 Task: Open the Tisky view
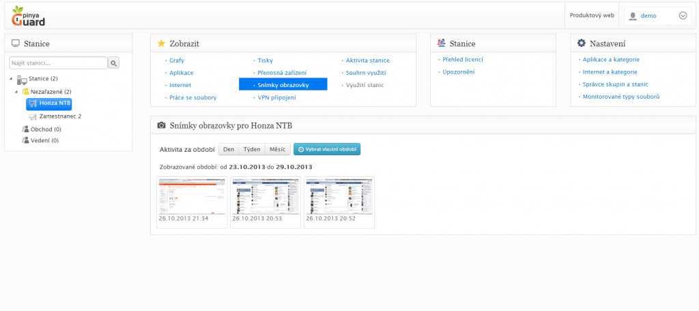point(266,61)
